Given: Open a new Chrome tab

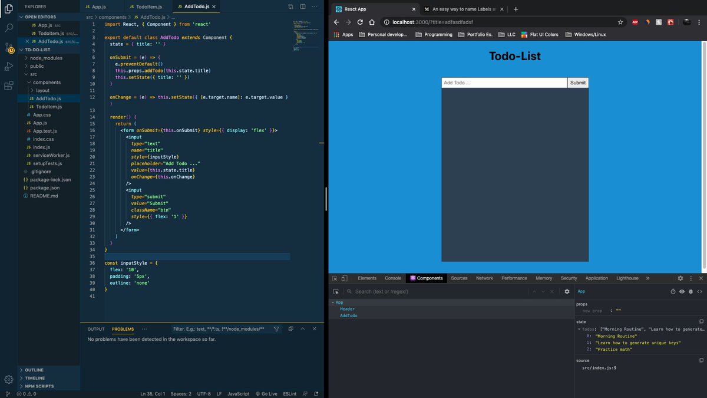Looking at the screenshot, I should point(516,9).
